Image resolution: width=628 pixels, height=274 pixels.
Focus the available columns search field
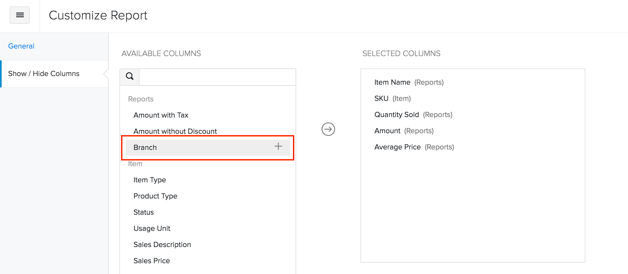coord(217,77)
